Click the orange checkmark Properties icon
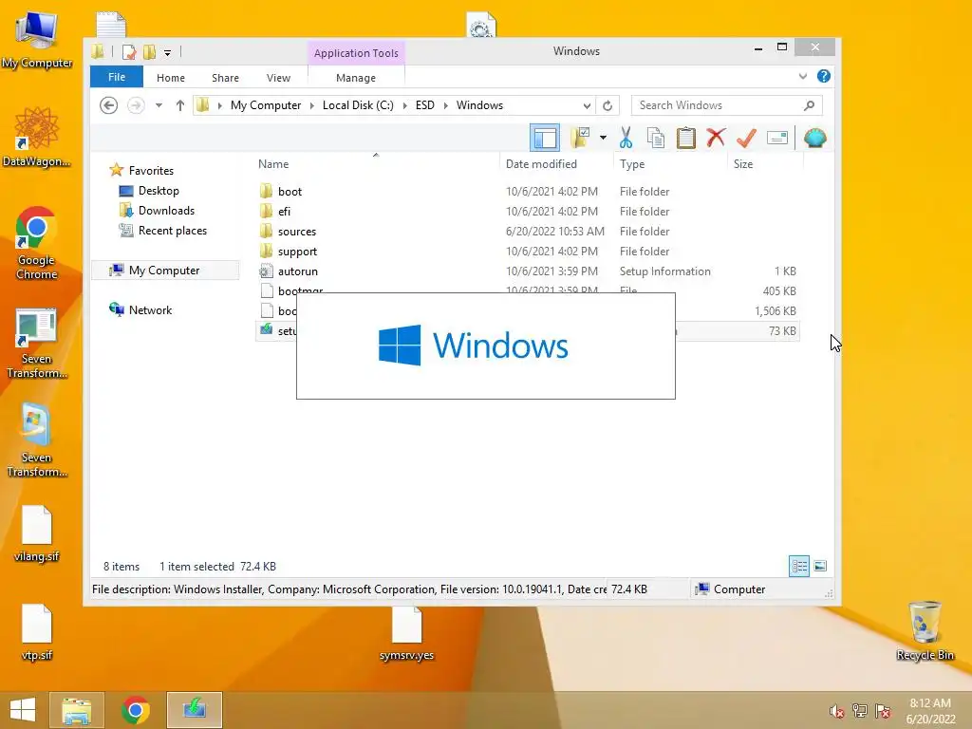The width and height of the screenshot is (972, 729). coord(746,138)
